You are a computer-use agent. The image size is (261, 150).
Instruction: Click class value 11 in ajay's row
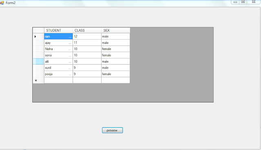87,43
